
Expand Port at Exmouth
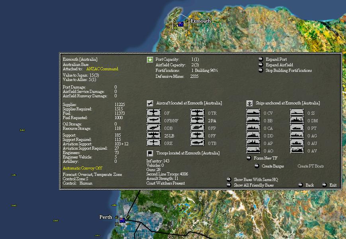click(x=276, y=60)
